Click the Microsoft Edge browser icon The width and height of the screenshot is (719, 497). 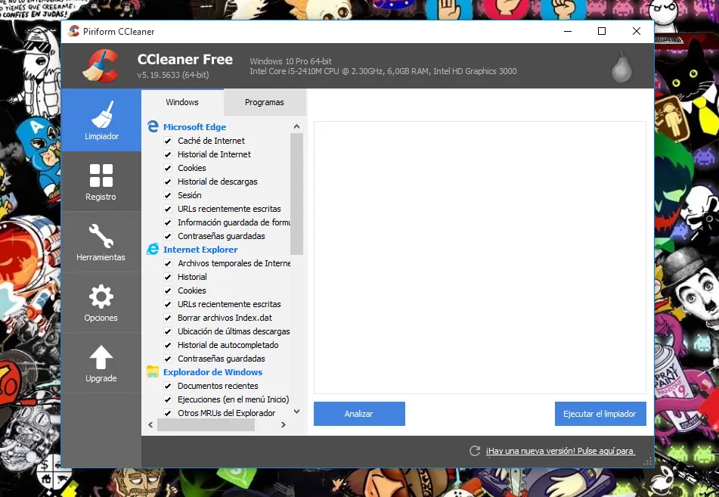(x=153, y=126)
